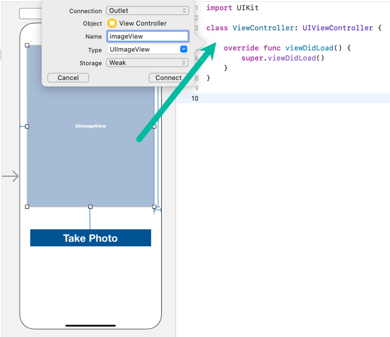Click the 'super.viewDidLoad()' code line
This screenshot has width=390, height=337.
[283, 58]
